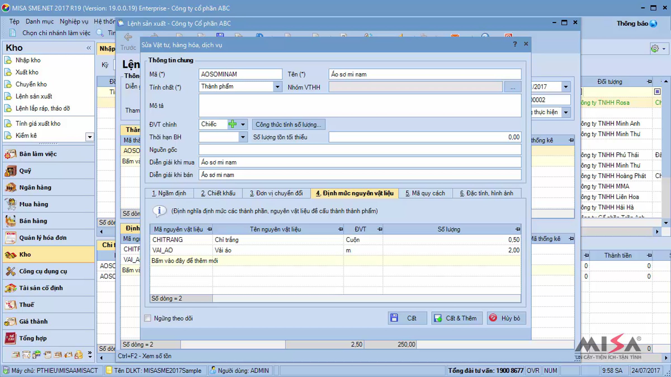Click the Cất & Thêm button
Image resolution: width=671 pixels, height=377 pixels.
(x=457, y=318)
